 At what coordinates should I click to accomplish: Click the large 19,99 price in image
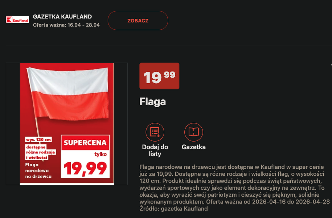(85, 168)
